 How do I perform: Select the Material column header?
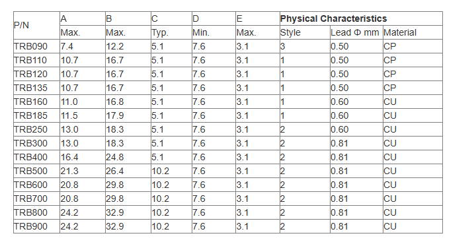pos(413,32)
